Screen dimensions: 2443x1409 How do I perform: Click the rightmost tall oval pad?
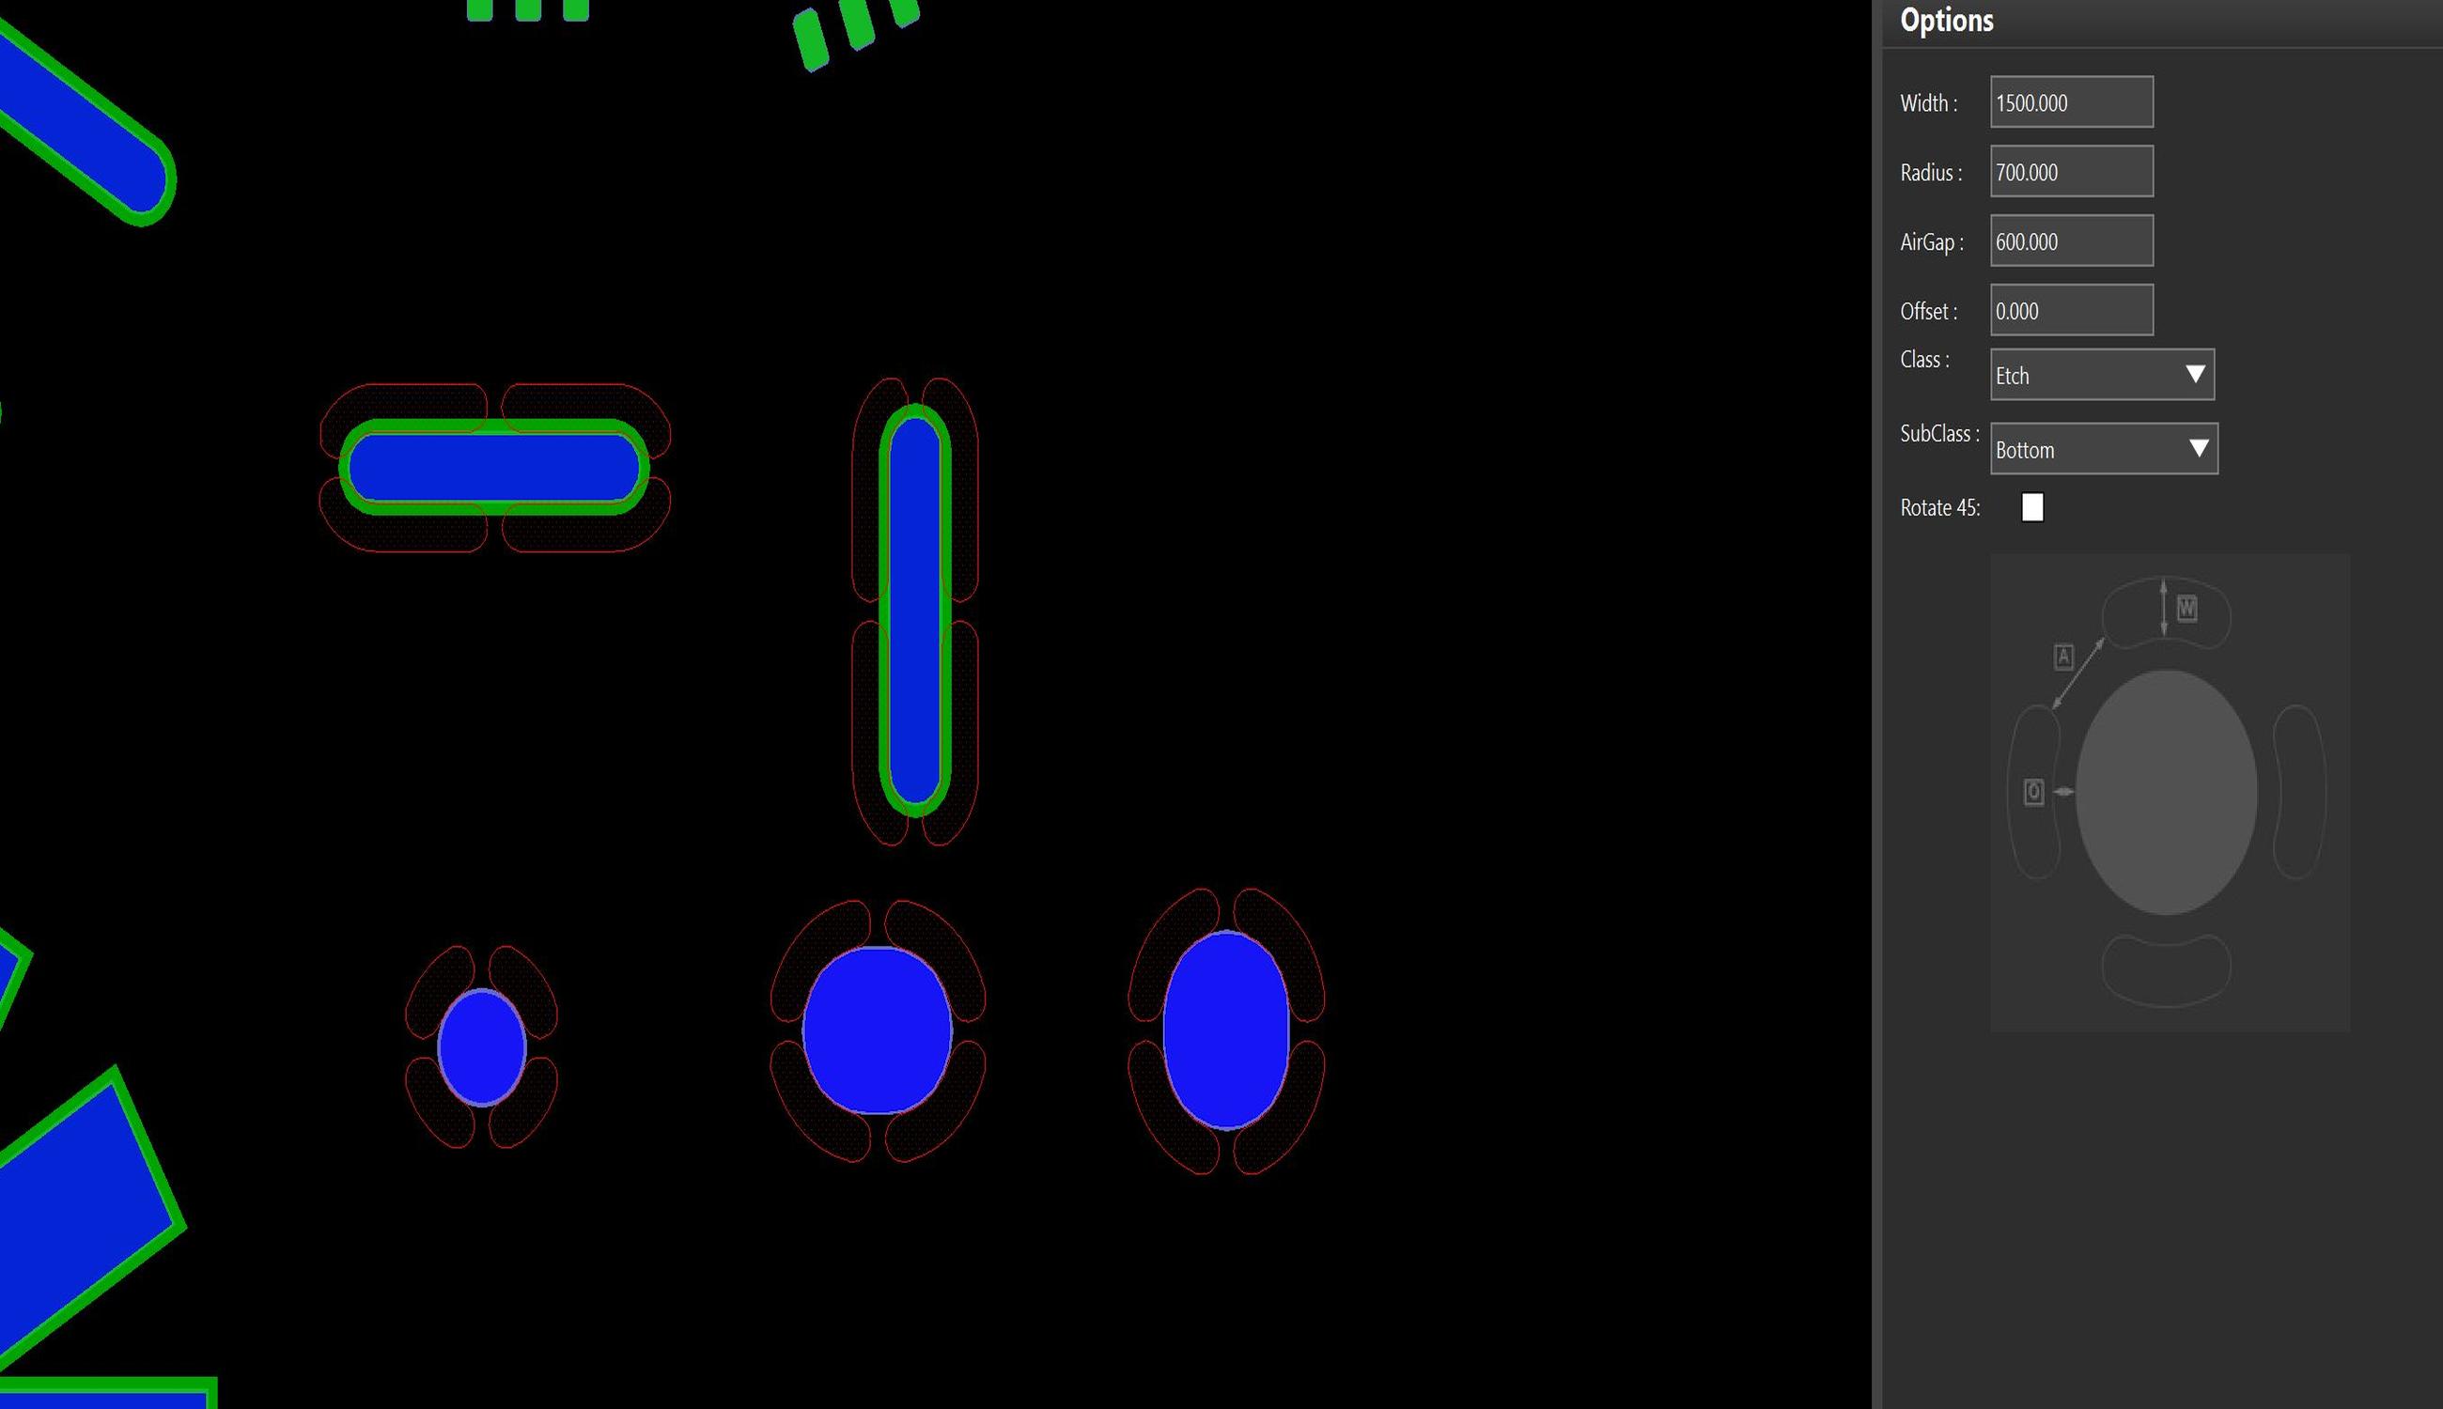[x=1225, y=1030]
